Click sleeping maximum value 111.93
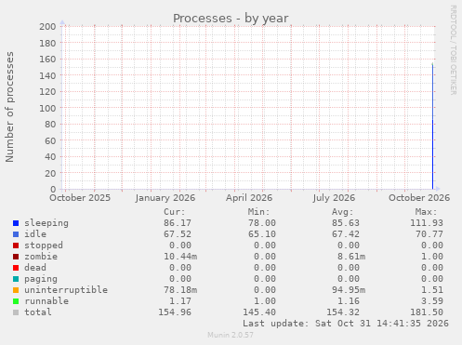Screen dimensions: 462x345 coord(427,223)
